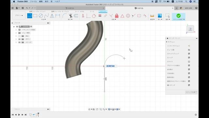Click the Save icon

coord(23,8)
